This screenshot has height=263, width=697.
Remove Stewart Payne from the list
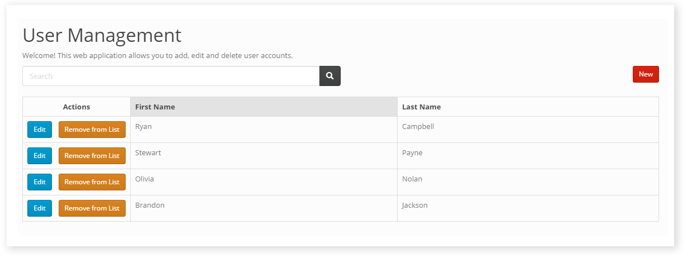[x=92, y=156]
